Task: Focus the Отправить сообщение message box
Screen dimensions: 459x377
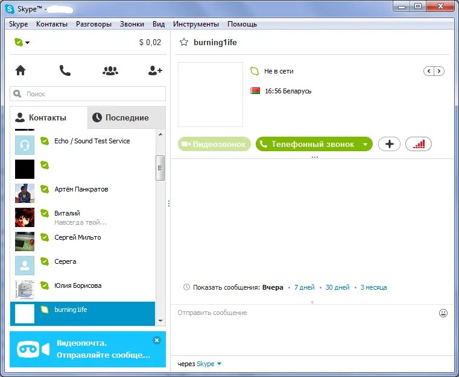Action: click(305, 330)
